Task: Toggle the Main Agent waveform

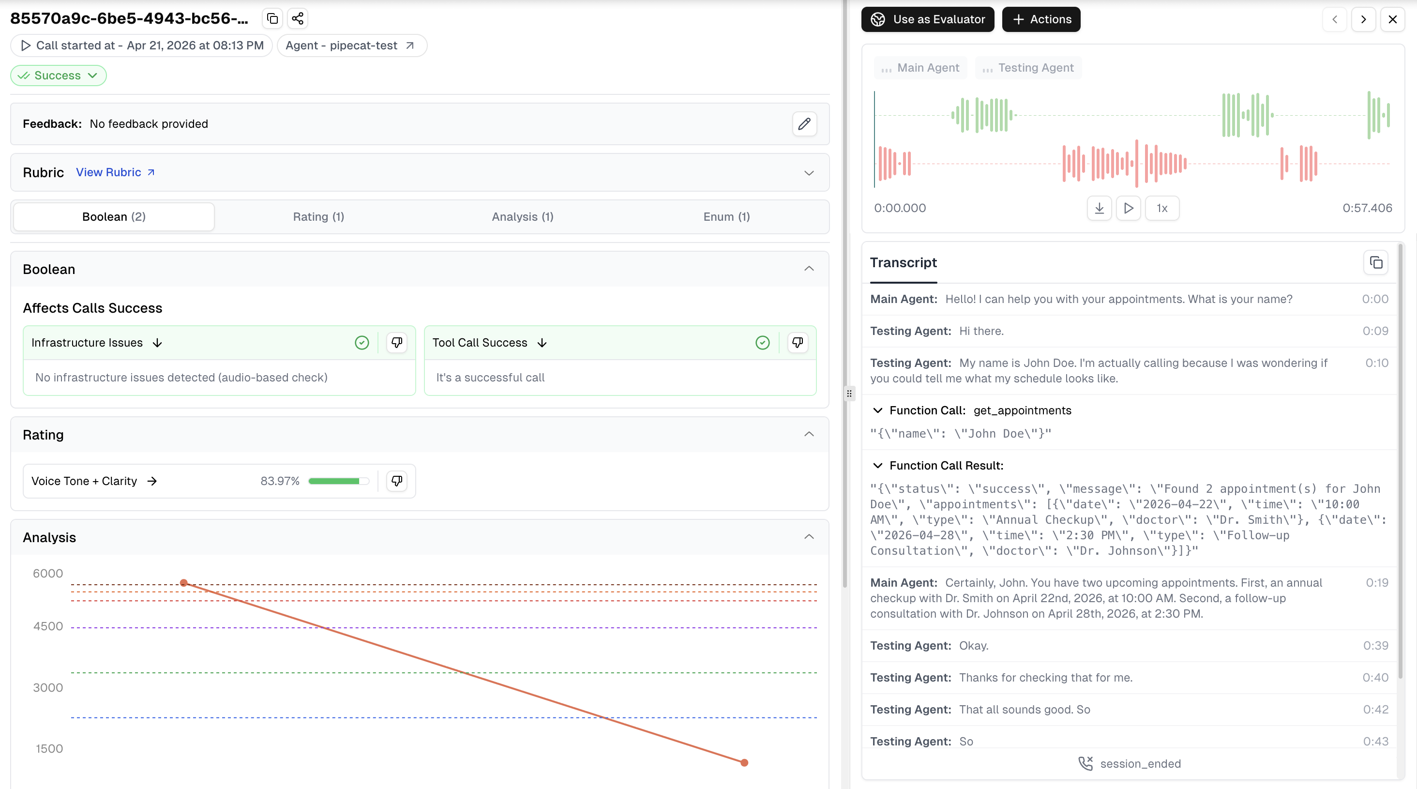Action: [x=920, y=67]
